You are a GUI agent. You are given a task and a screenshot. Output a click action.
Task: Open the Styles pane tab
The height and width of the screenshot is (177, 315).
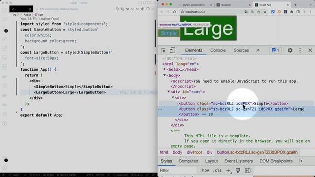point(166,161)
